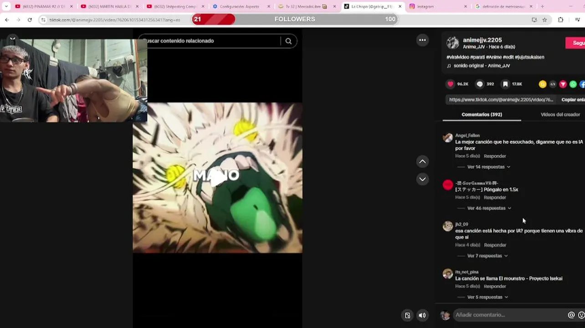585x328 pixels.
Task: Expand Ver 46 respuestas replies
Action: [489, 208]
